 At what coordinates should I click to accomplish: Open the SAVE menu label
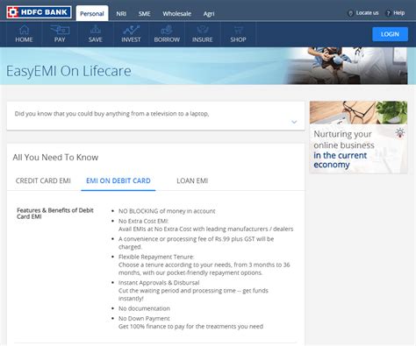coord(96,39)
